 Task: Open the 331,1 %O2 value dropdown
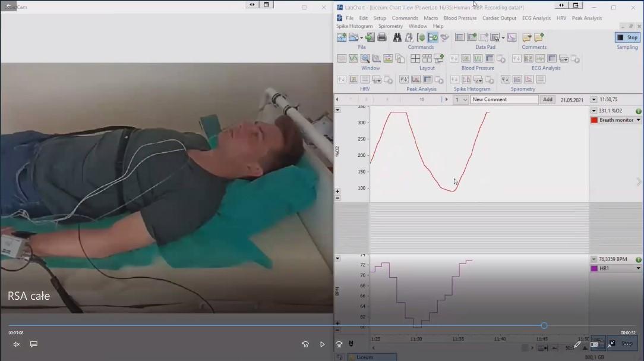[x=594, y=111]
